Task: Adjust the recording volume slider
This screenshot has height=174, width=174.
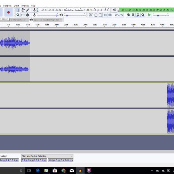Action: click(48, 15)
